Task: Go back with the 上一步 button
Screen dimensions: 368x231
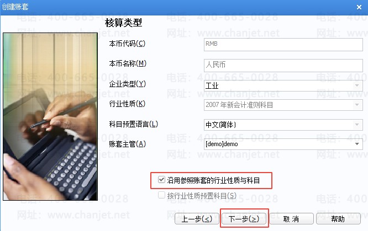Action: [x=197, y=219]
